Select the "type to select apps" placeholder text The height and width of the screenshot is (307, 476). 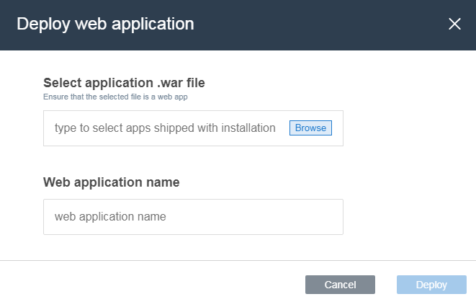(x=165, y=128)
